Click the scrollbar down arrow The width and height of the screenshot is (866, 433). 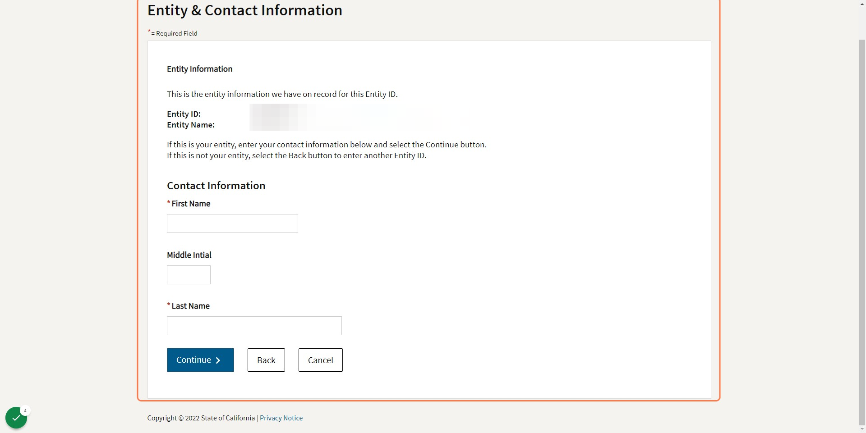[x=862, y=428]
